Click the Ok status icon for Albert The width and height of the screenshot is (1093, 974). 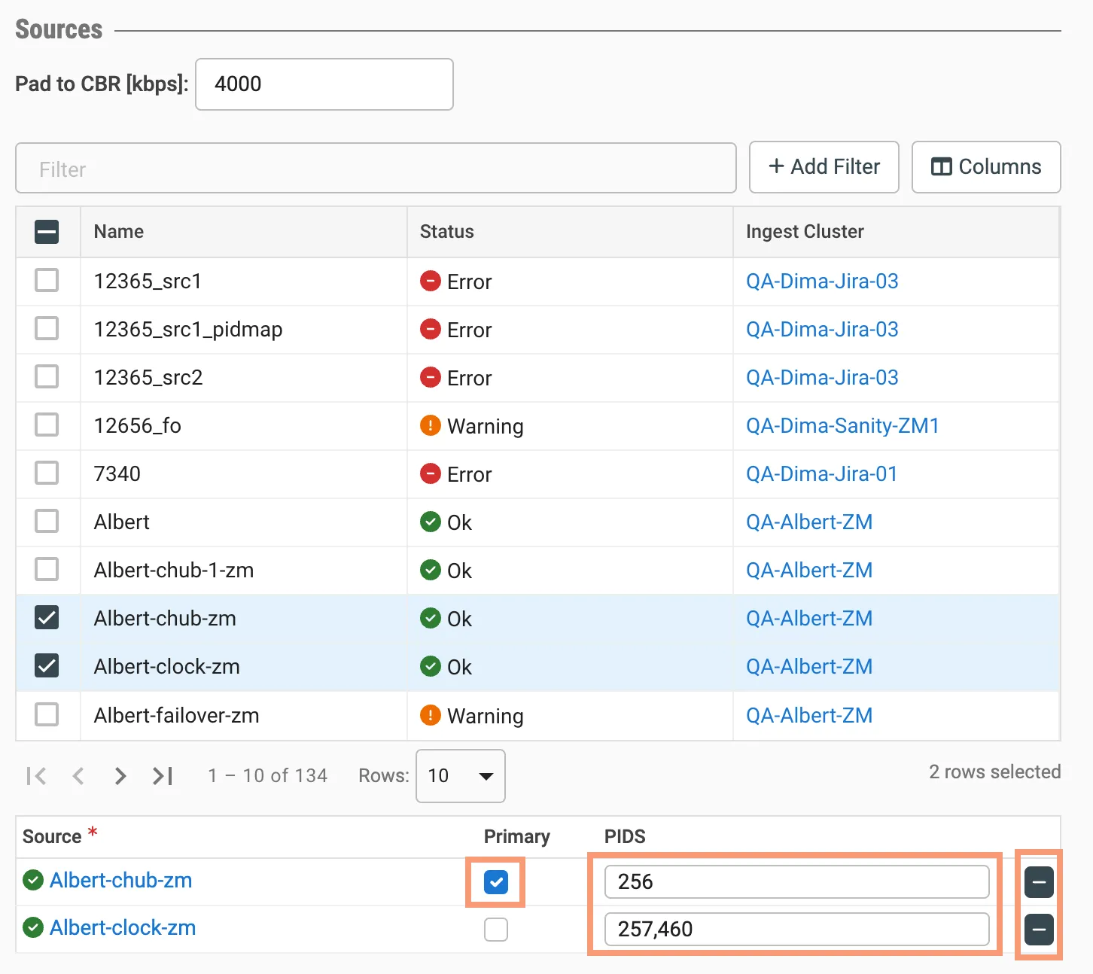[430, 522]
